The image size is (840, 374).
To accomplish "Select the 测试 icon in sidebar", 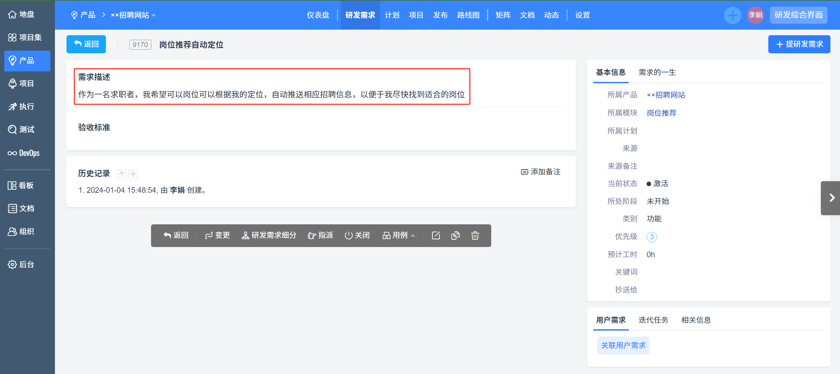I will click(12, 129).
